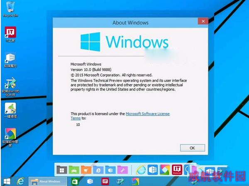Open Internet Explorer on the taskbar
The width and height of the screenshot is (249, 186).
pyautogui.click(x=20, y=181)
